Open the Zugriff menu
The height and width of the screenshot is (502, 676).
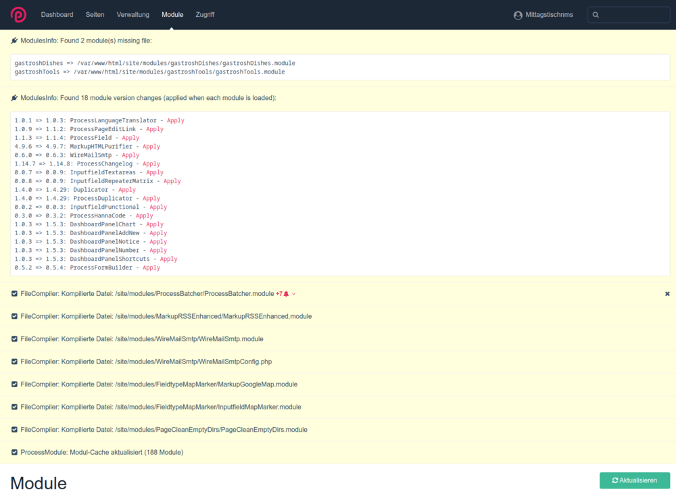click(205, 14)
